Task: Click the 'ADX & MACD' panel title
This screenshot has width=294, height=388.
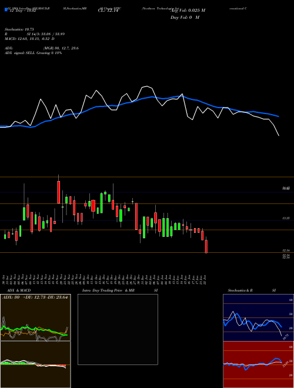Action: point(19,290)
